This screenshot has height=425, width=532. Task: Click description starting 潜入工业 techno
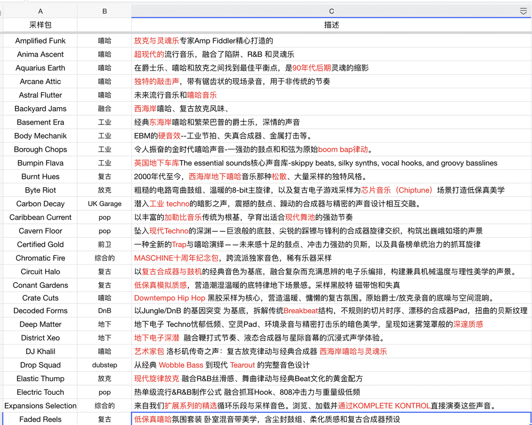pos(331,204)
